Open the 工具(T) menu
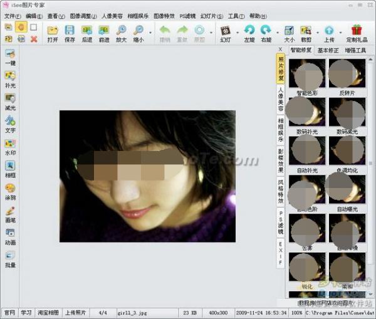Viewport: 376px width, 319px height. (236, 16)
